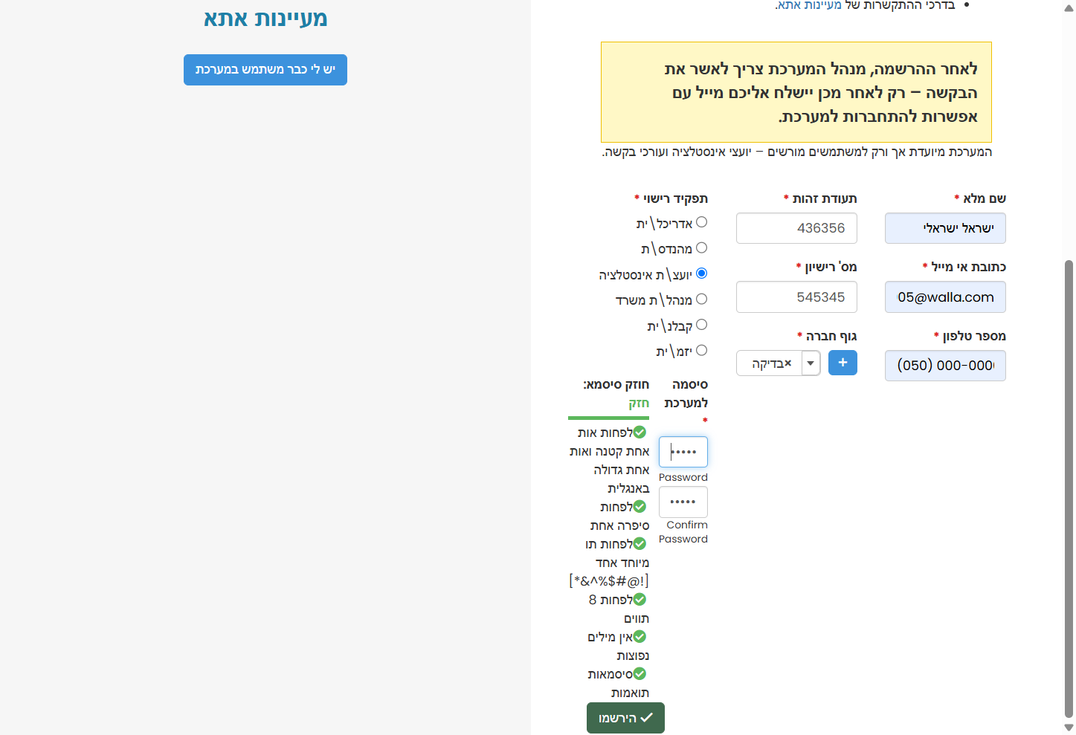This screenshot has width=1076, height=735.
Task: Click the שם מלא input field
Action: (x=945, y=228)
